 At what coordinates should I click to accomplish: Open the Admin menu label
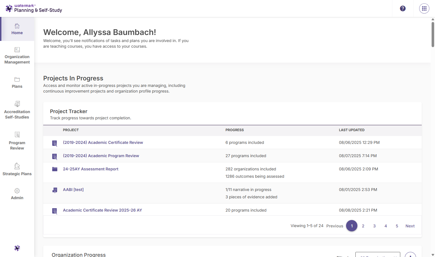coord(17,198)
